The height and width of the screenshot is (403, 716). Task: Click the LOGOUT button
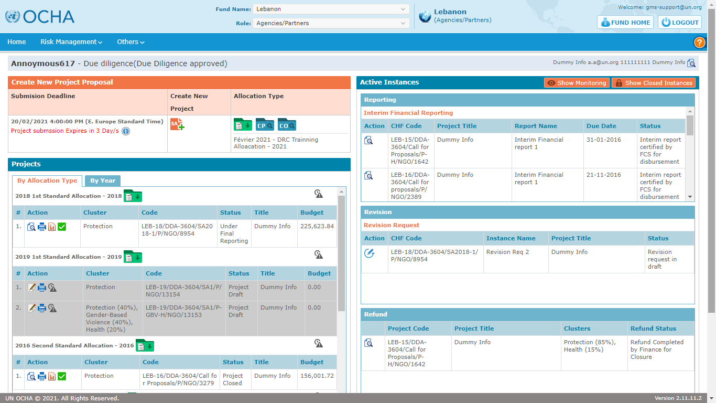(680, 22)
